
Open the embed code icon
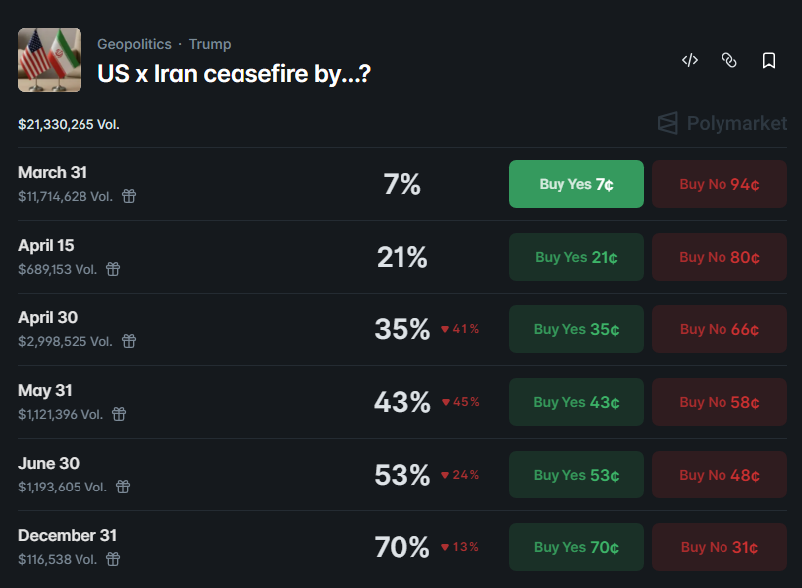tap(690, 60)
